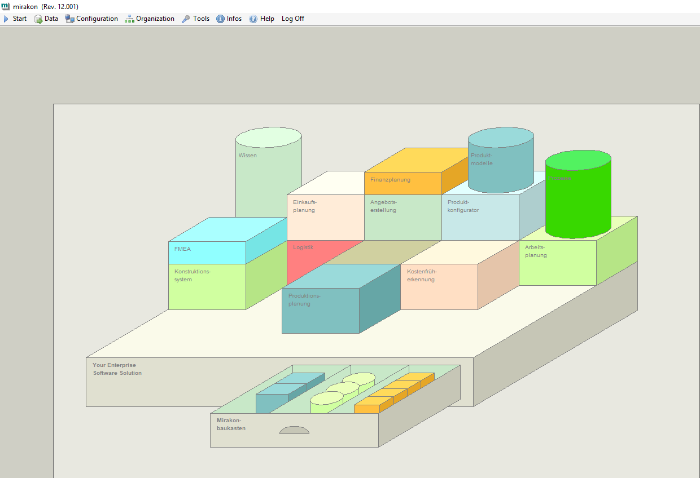Open the FMEA cyan block
The image size is (700, 478).
[207, 252]
